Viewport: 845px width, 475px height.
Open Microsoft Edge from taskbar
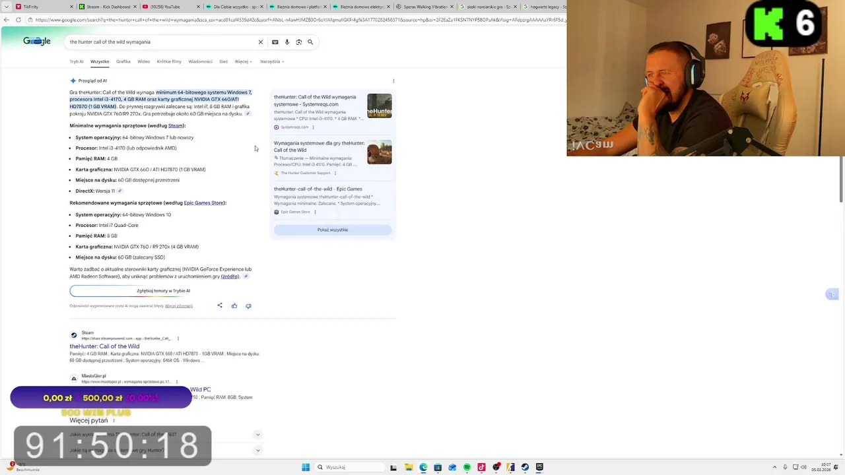(423, 467)
